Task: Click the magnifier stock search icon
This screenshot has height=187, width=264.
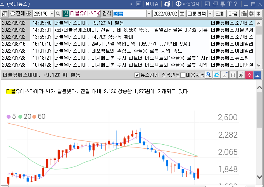Action: pos(58,14)
